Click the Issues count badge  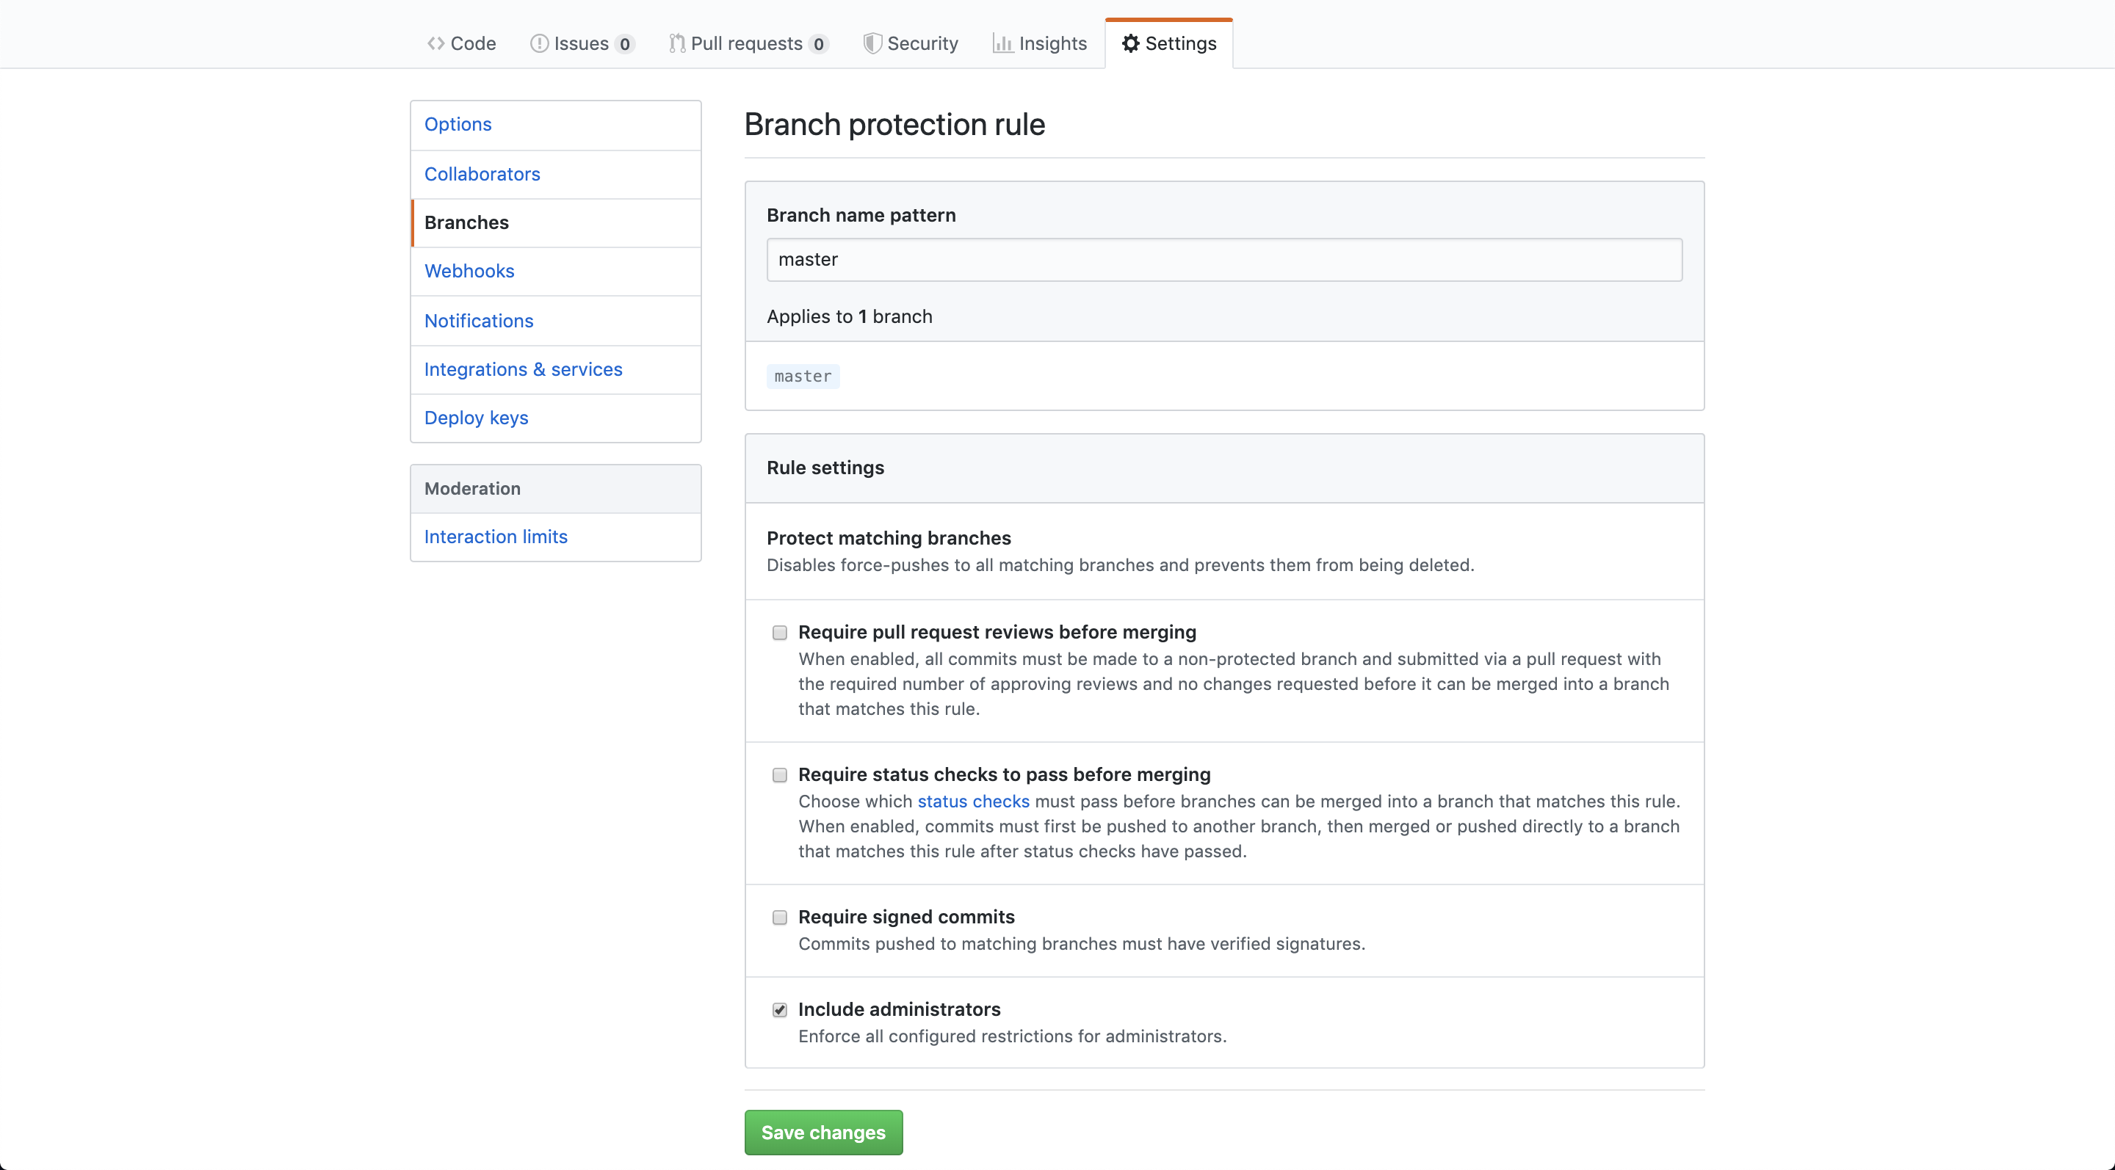[625, 44]
